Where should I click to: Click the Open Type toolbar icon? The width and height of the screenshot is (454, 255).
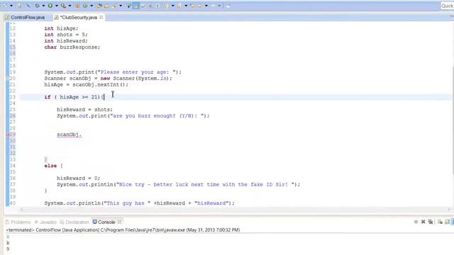coord(99,6)
